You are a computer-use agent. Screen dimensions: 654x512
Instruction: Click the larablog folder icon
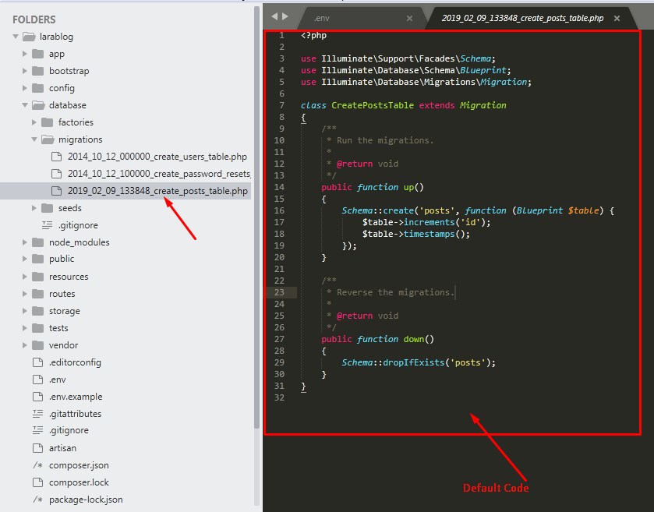point(29,37)
